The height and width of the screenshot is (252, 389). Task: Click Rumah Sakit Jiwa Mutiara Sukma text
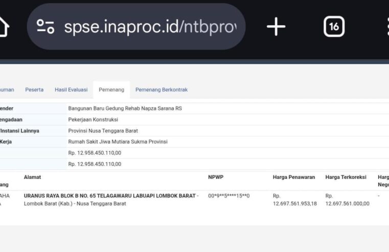118,142
